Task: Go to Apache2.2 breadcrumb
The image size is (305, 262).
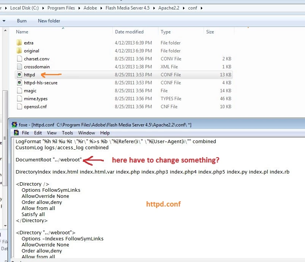Action: 169,8
